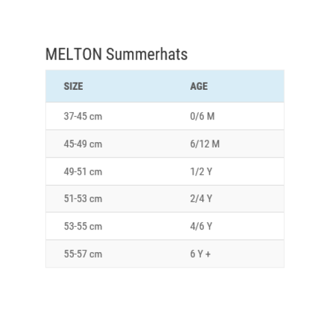Click the 4/6 Y age cell
Image resolution: width=333 pixels, height=333 pixels.
[x=201, y=226]
